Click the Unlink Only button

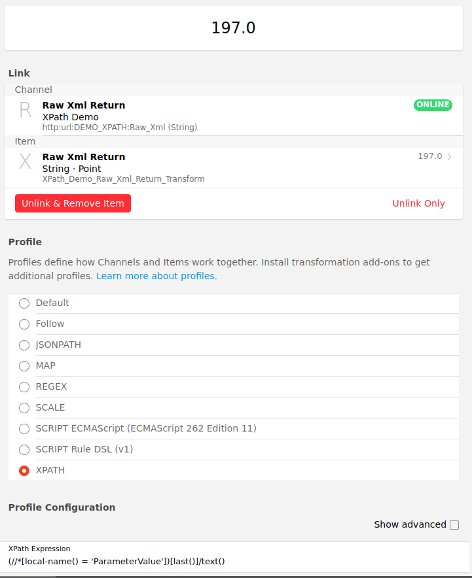click(x=418, y=203)
